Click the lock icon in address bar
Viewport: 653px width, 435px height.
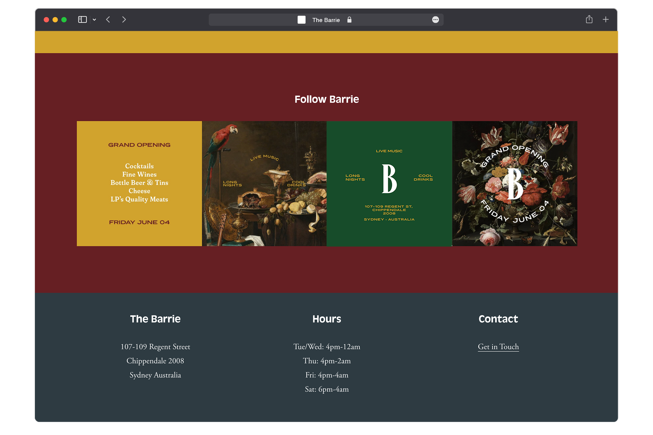tap(350, 20)
